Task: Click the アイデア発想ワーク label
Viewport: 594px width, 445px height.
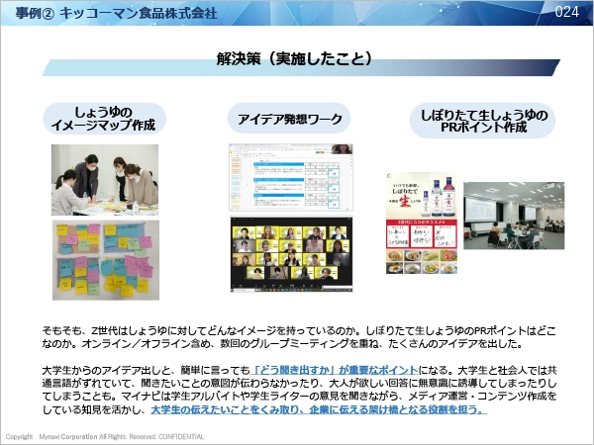Action: click(x=289, y=119)
